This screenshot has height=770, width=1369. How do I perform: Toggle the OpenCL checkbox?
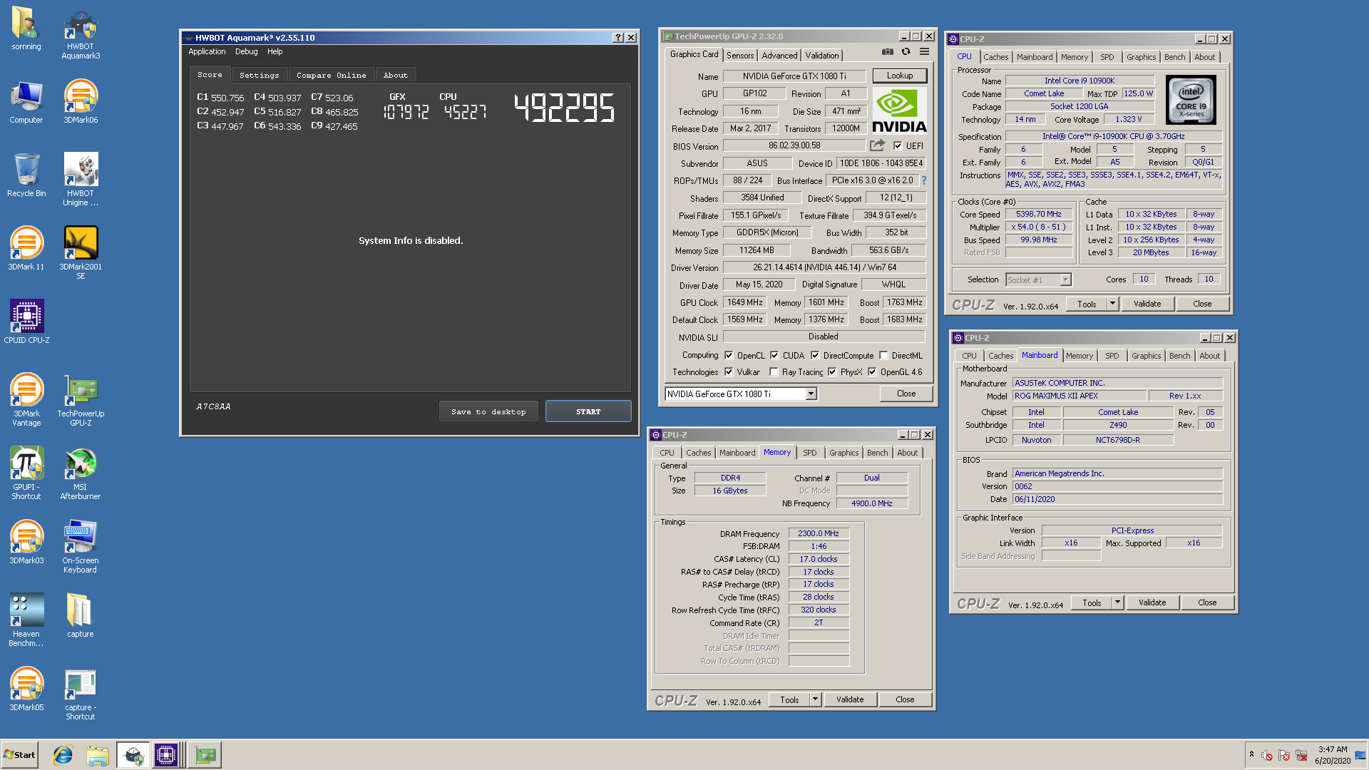729,355
